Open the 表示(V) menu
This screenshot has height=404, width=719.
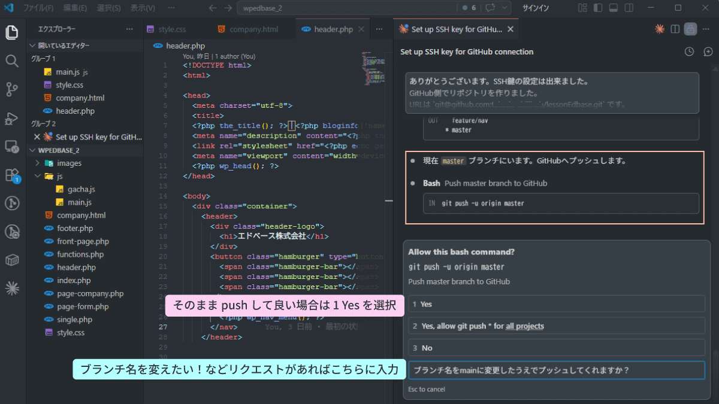click(x=143, y=8)
